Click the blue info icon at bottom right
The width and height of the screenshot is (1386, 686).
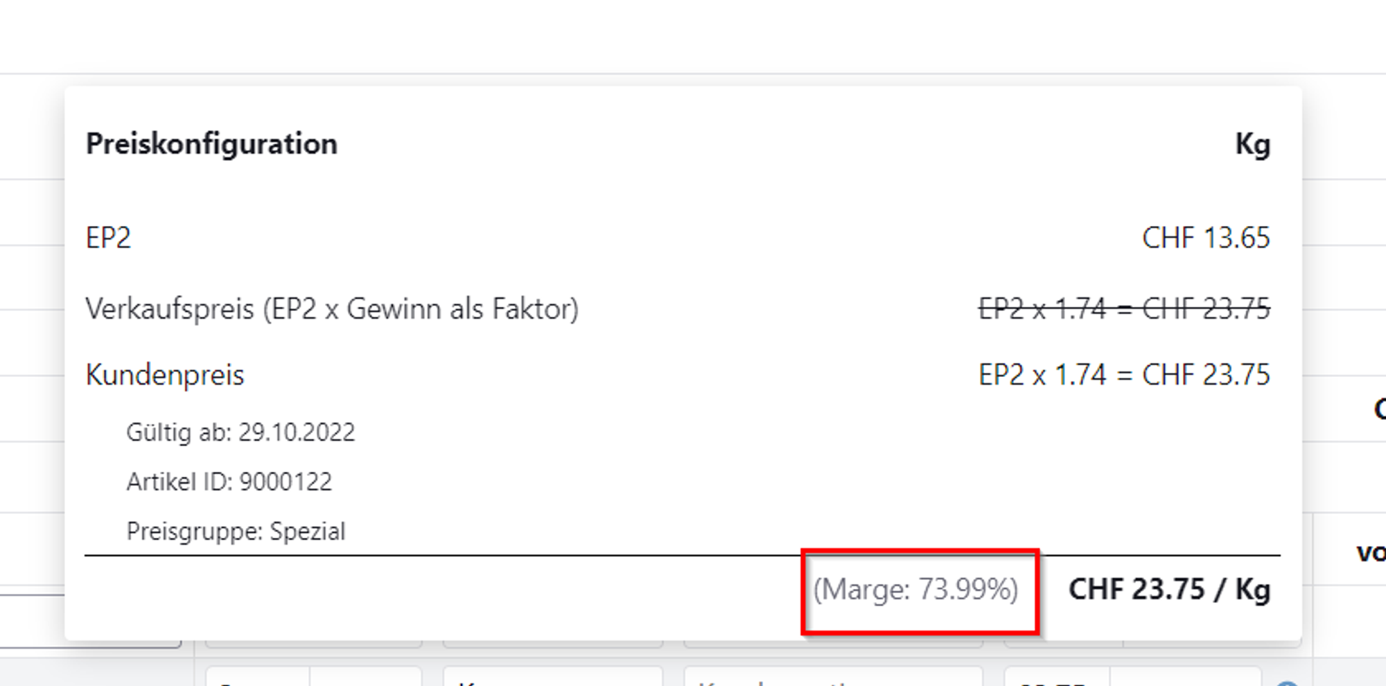[1287, 683]
